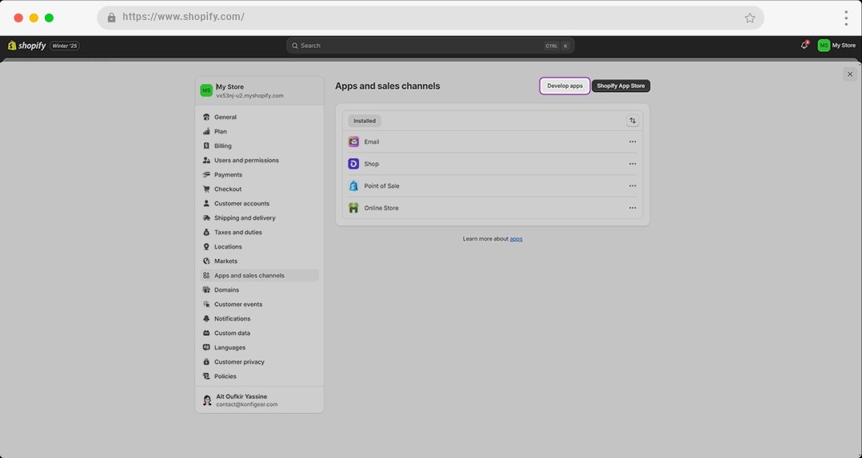
Task: Click the General store icon in sidebar
Action: click(206, 117)
